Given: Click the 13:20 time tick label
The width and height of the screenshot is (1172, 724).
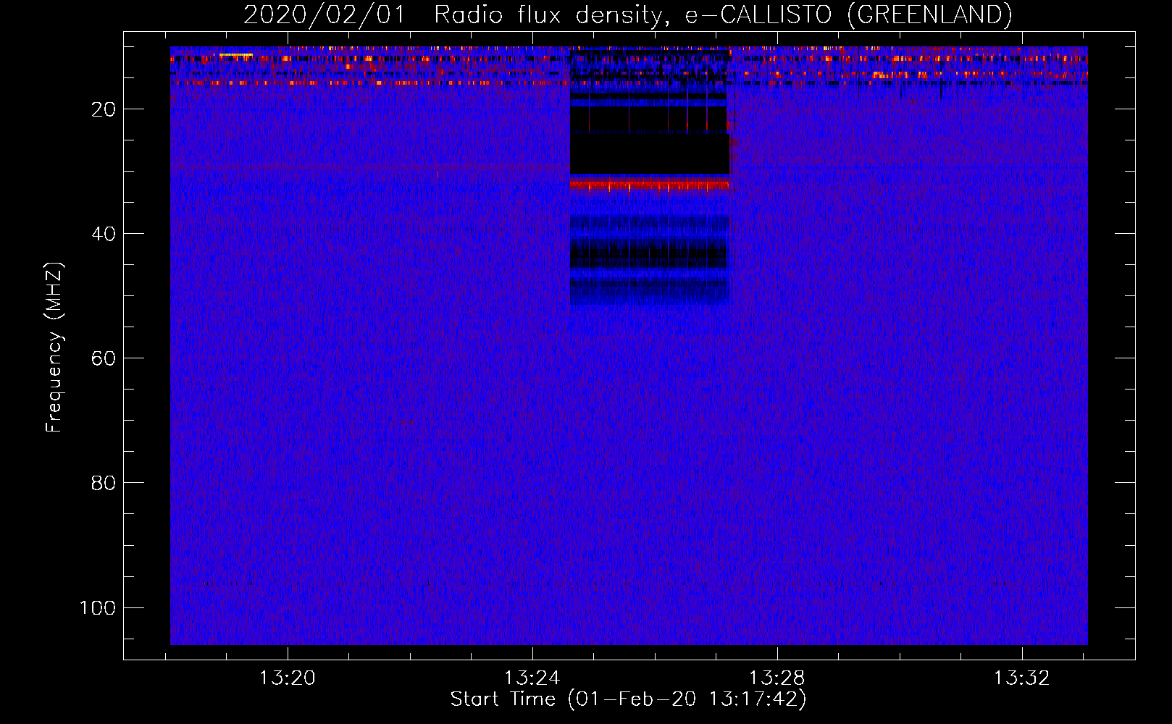Looking at the screenshot, I should click(288, 678).
